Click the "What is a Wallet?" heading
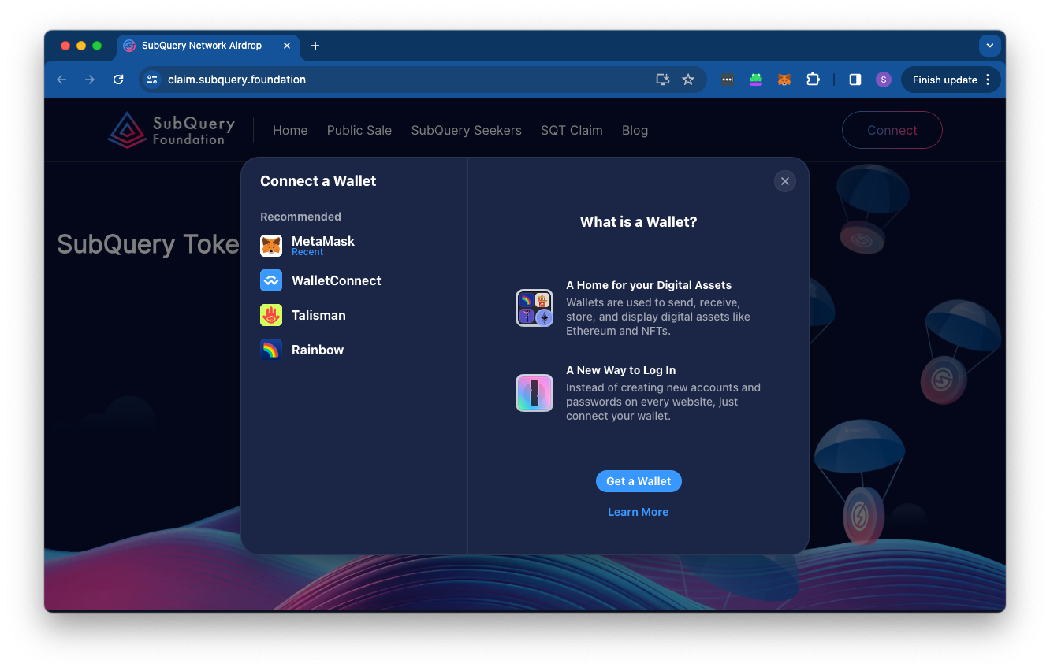Viewport: 1050px width, 671px height. [639, 222]
